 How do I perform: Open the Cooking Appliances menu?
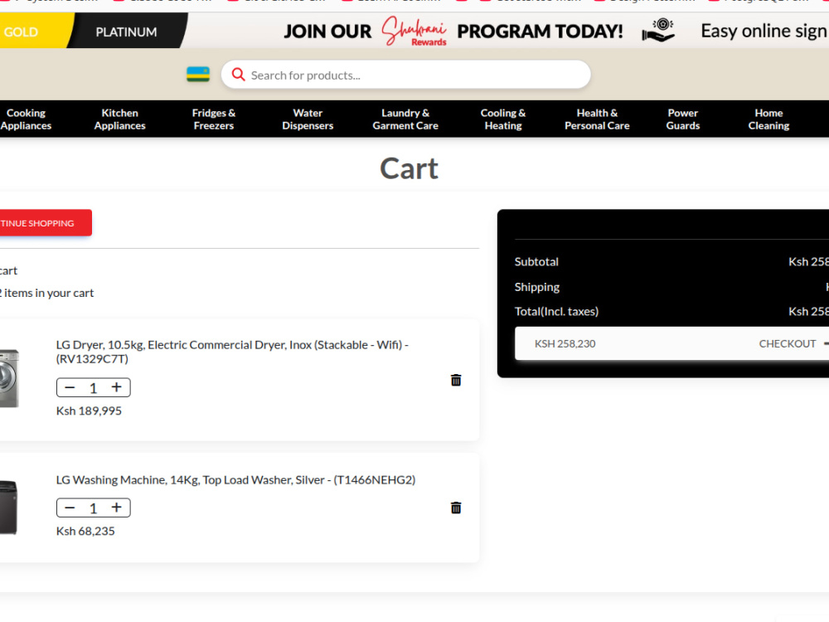click(x=26, y=119)
